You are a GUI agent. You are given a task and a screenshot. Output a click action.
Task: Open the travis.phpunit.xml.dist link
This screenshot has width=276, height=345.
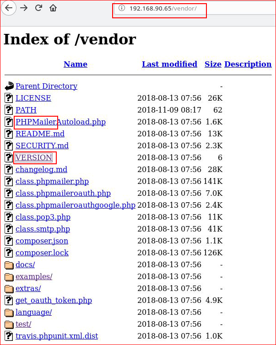click(57, 336)
